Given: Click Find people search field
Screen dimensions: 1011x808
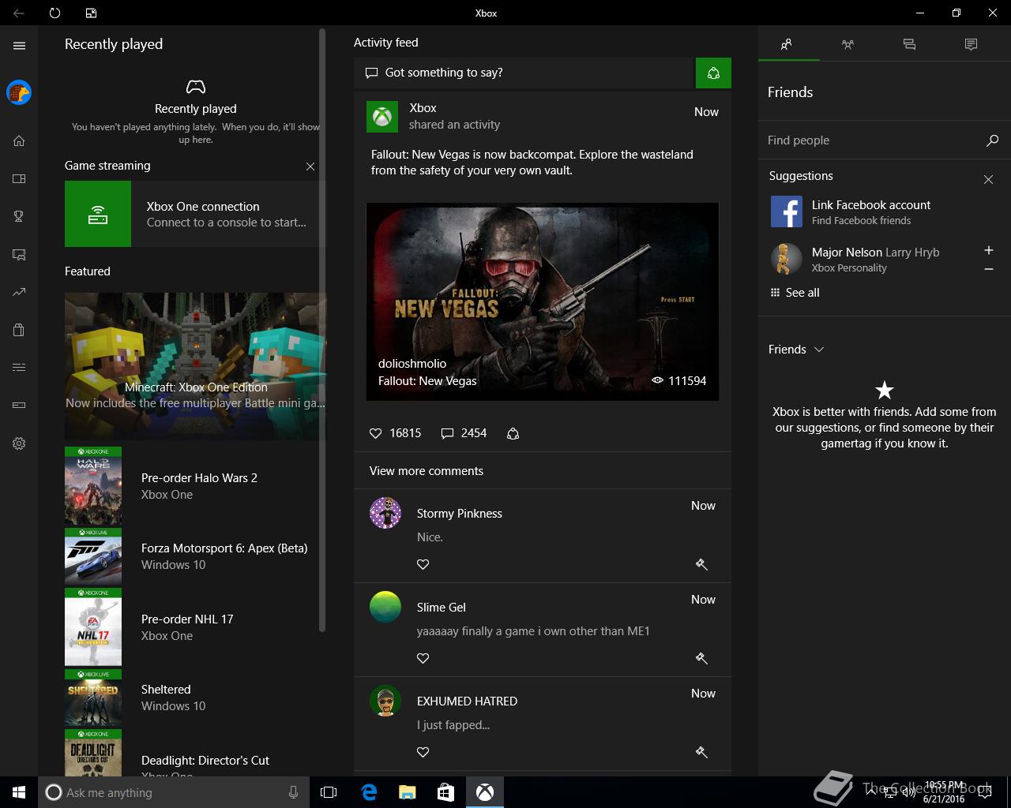Looking at the screenshot, I should 873,140.
